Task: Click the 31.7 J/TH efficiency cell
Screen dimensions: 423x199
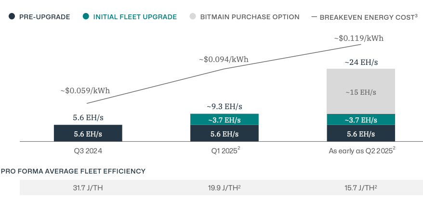Action: 88,187
